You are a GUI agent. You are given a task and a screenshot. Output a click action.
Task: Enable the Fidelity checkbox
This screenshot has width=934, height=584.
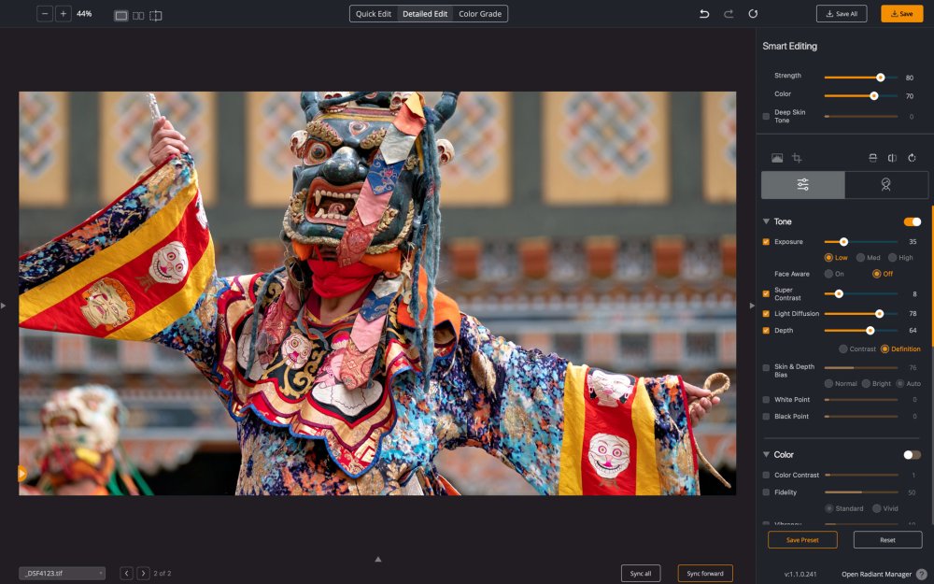766,492
